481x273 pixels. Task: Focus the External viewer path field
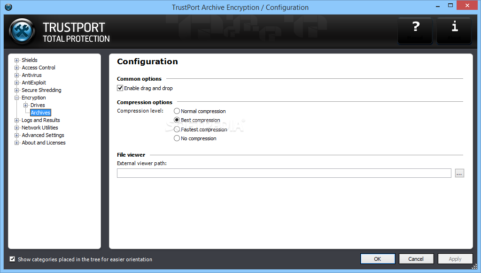pos(284,173)
